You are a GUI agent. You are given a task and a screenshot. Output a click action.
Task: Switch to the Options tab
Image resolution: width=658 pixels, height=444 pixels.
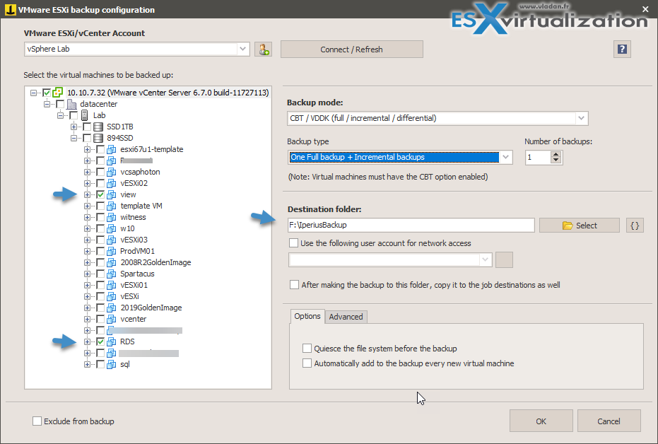pos(307,316)
